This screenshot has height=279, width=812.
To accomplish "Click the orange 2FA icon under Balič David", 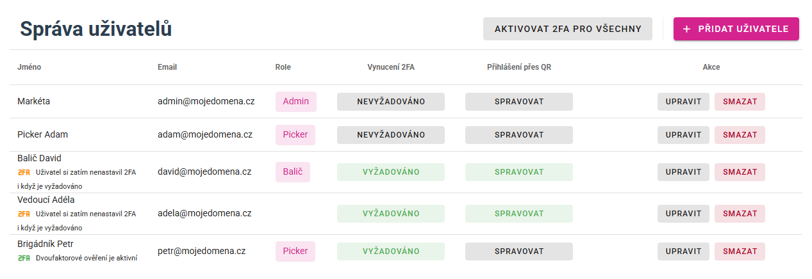I will 24,172.
